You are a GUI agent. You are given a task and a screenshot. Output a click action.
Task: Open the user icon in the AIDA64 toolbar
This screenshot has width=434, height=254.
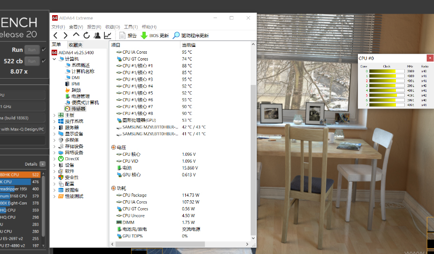click(x=97, y=36)
